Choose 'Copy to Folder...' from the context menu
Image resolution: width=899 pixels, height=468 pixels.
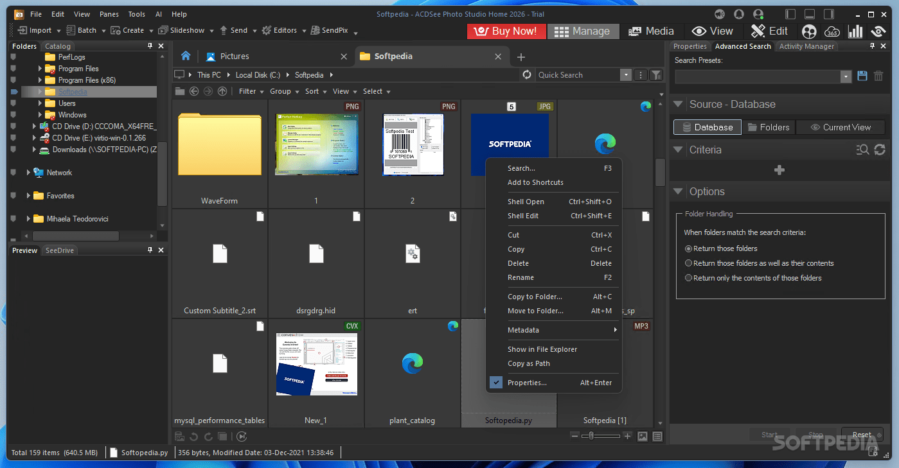point(535,296)
